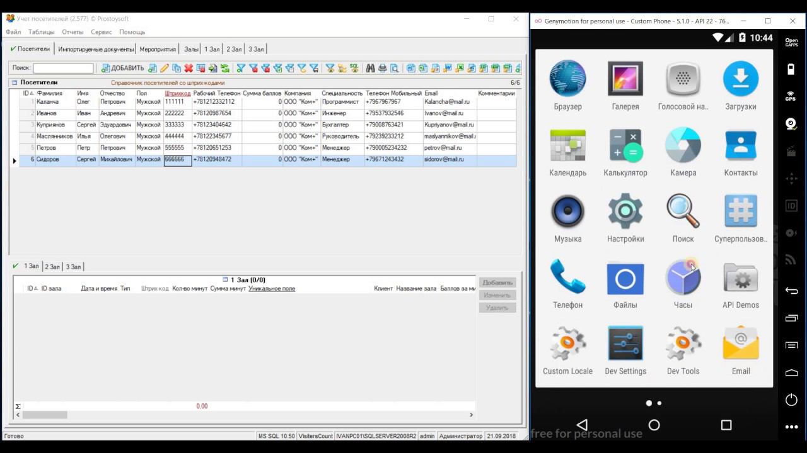807x453 pixels.
Task: Select the lower 2 Зал tab
Action: coord(52,267)
